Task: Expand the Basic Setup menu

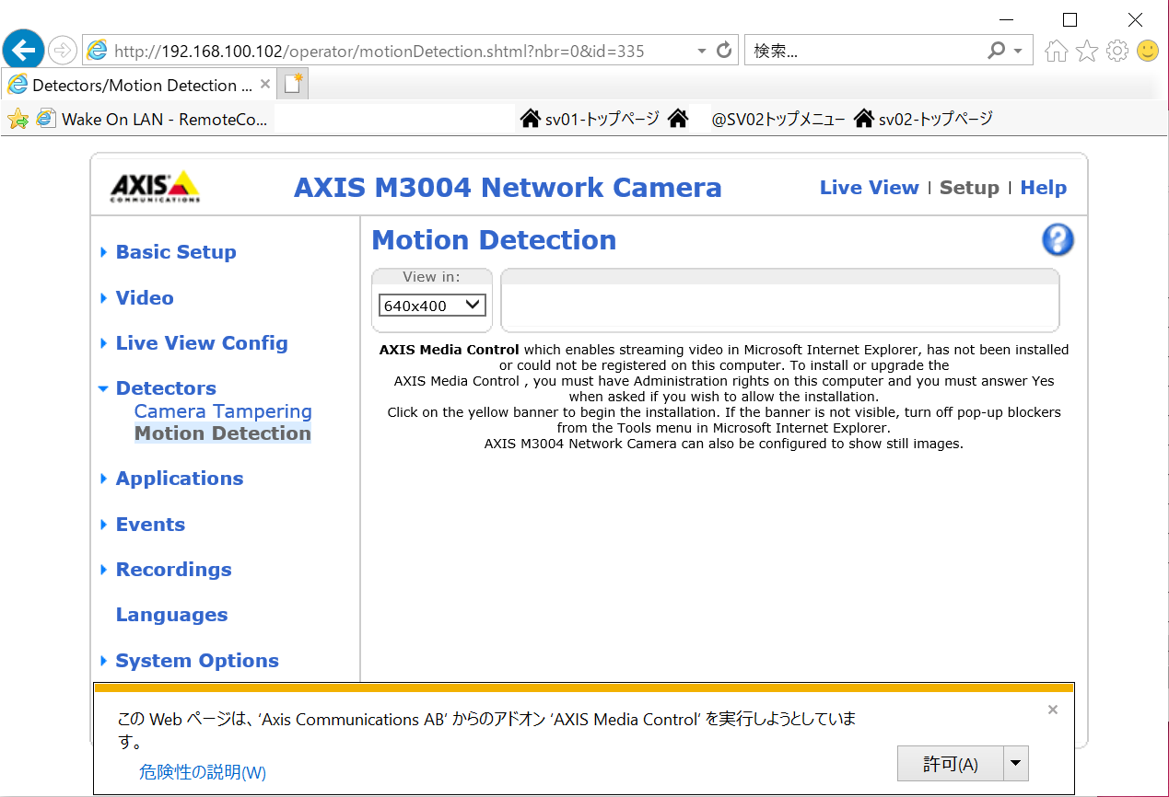Action: (x=175, y=252)
